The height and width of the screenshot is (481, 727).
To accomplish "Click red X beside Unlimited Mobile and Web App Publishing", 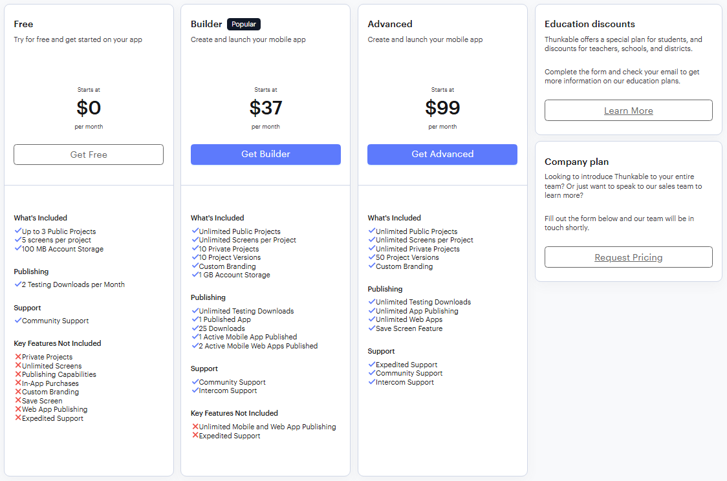I will pyautogui.click(x=195, y=426).
